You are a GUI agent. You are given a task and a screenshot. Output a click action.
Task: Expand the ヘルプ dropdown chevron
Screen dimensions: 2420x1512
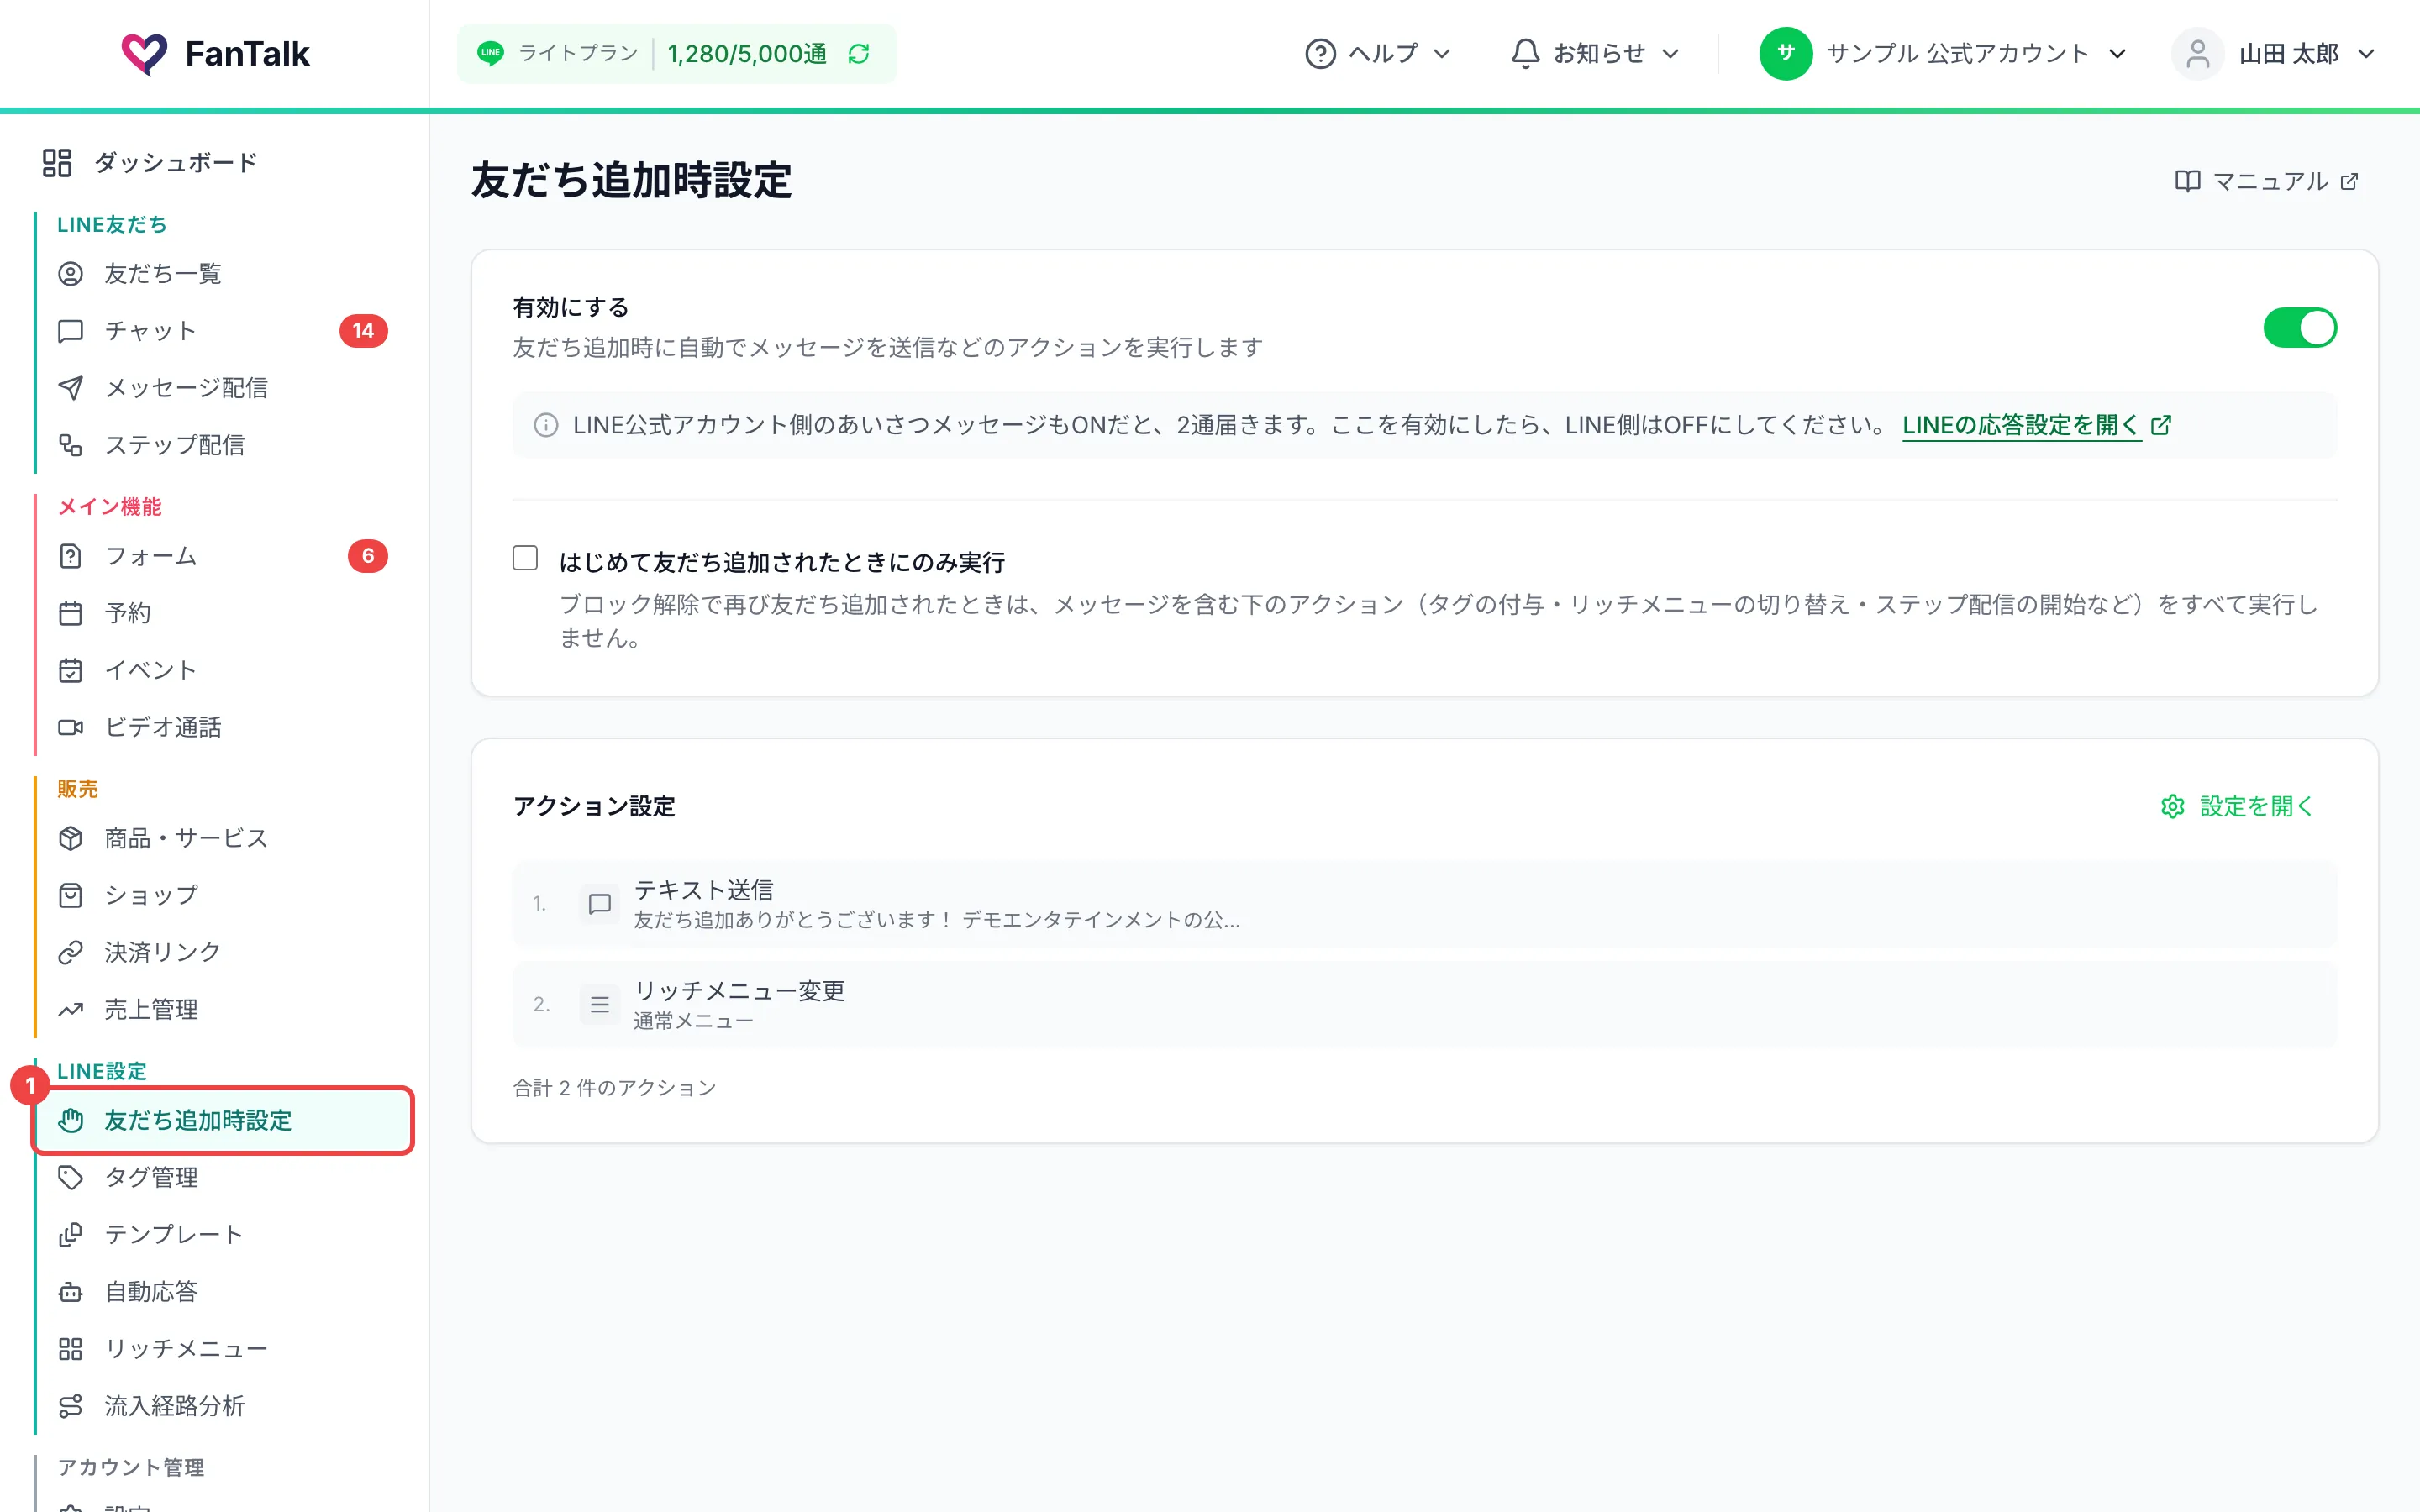pyautogui.click(x=1442, y=53)
